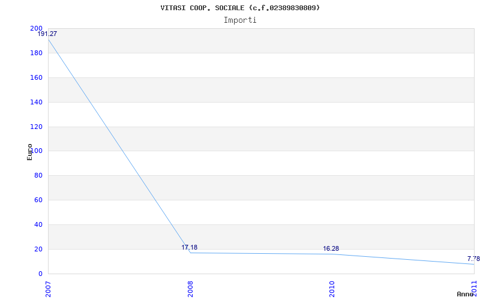Click the 20 y-axis tick label
480x300 pixels.
click(x=38, y=249)
